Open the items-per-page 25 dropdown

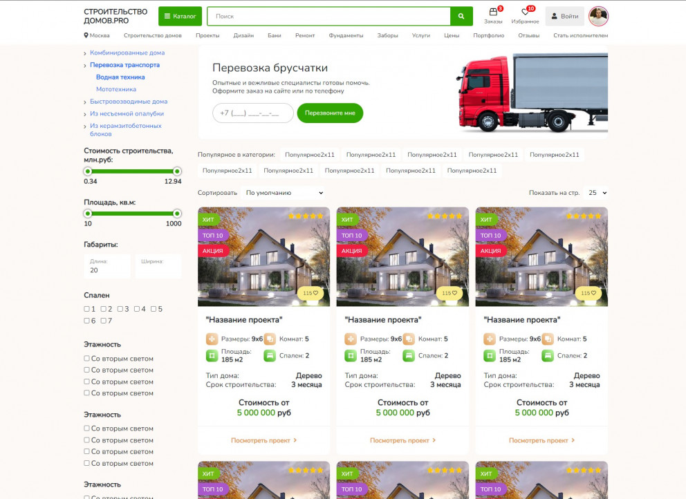pos(595,193)
